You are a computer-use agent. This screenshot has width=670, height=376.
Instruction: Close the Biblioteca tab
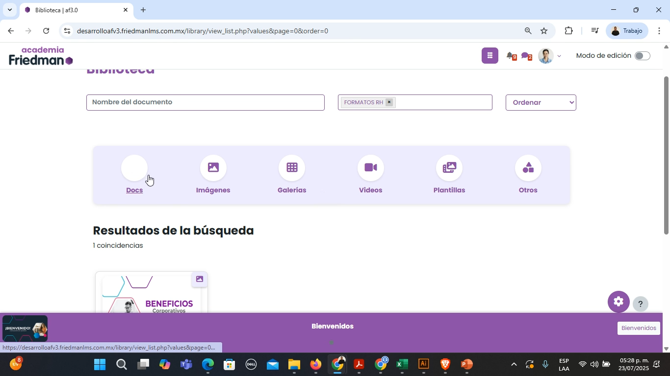(x=125, y=10)
